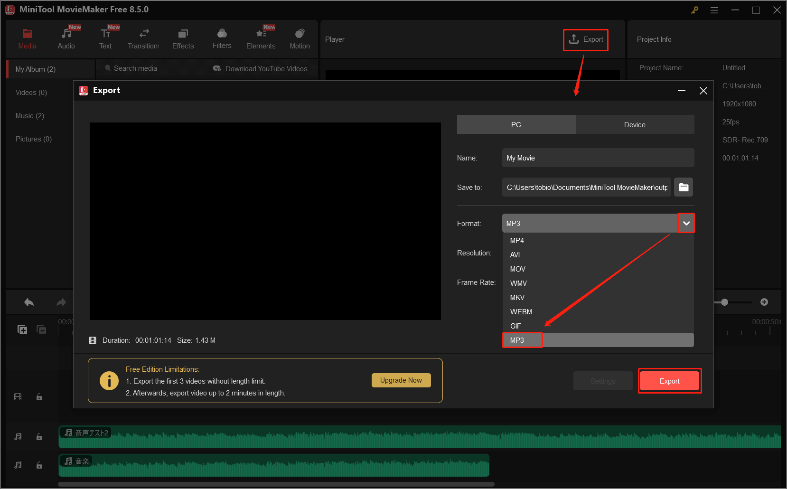Lock the 音楽 audio track

(x=39, y=465)
